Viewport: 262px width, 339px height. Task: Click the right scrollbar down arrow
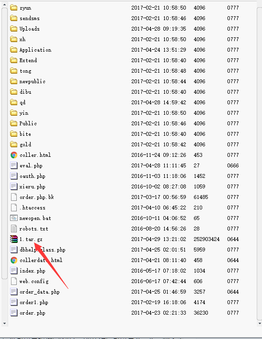pyautogui.click(x=260, y=324)
